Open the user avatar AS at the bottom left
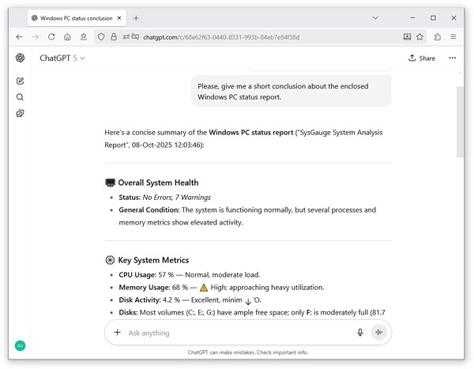Viewport: 474px width, 369px height. click(x=21, y=346)
